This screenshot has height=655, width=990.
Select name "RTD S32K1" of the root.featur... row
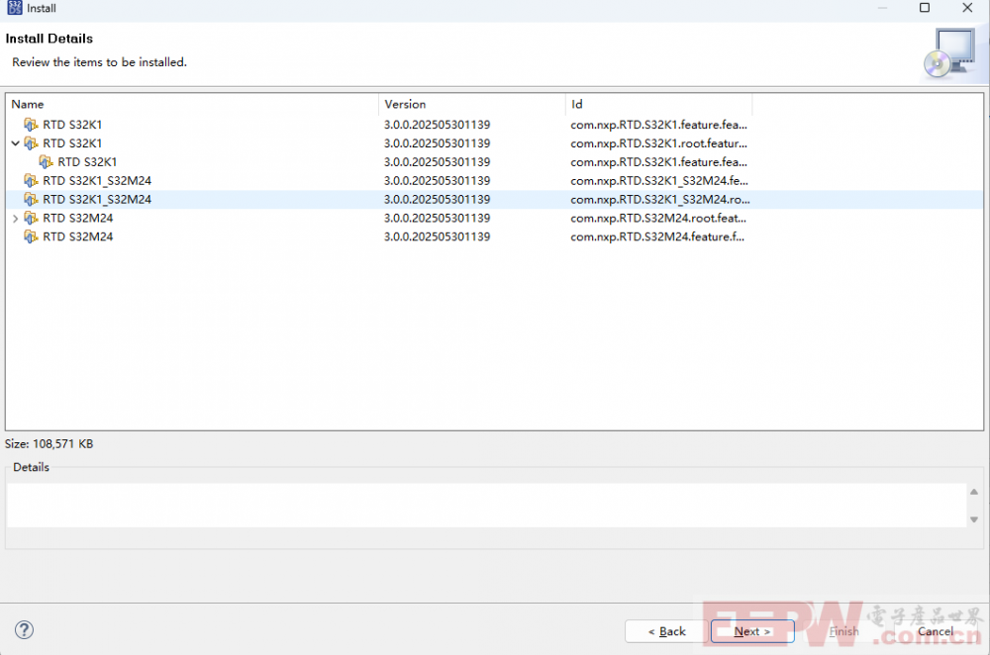click(72, 143)
